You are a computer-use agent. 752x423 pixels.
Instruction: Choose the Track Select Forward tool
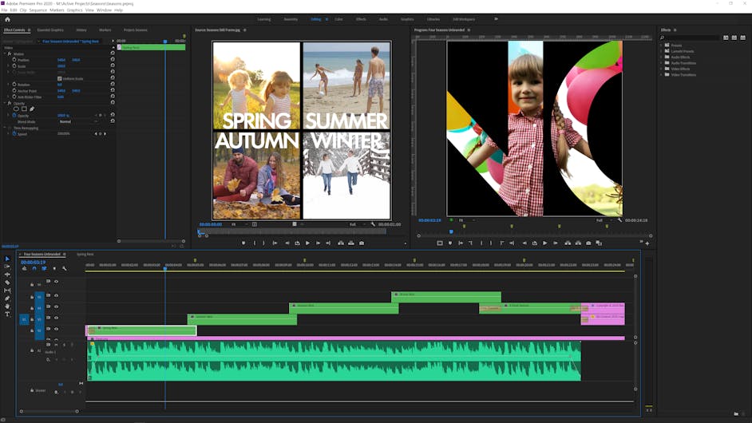(7, 267)
